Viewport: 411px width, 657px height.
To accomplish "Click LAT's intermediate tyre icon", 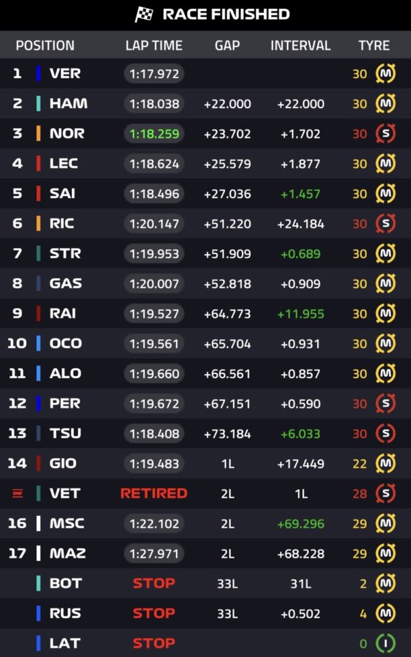I will pos(386,643).
